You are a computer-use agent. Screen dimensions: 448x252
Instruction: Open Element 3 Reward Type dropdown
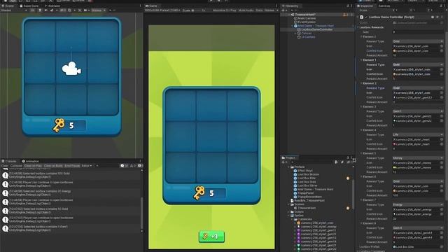pyautogui.click(x=418, y=111)
